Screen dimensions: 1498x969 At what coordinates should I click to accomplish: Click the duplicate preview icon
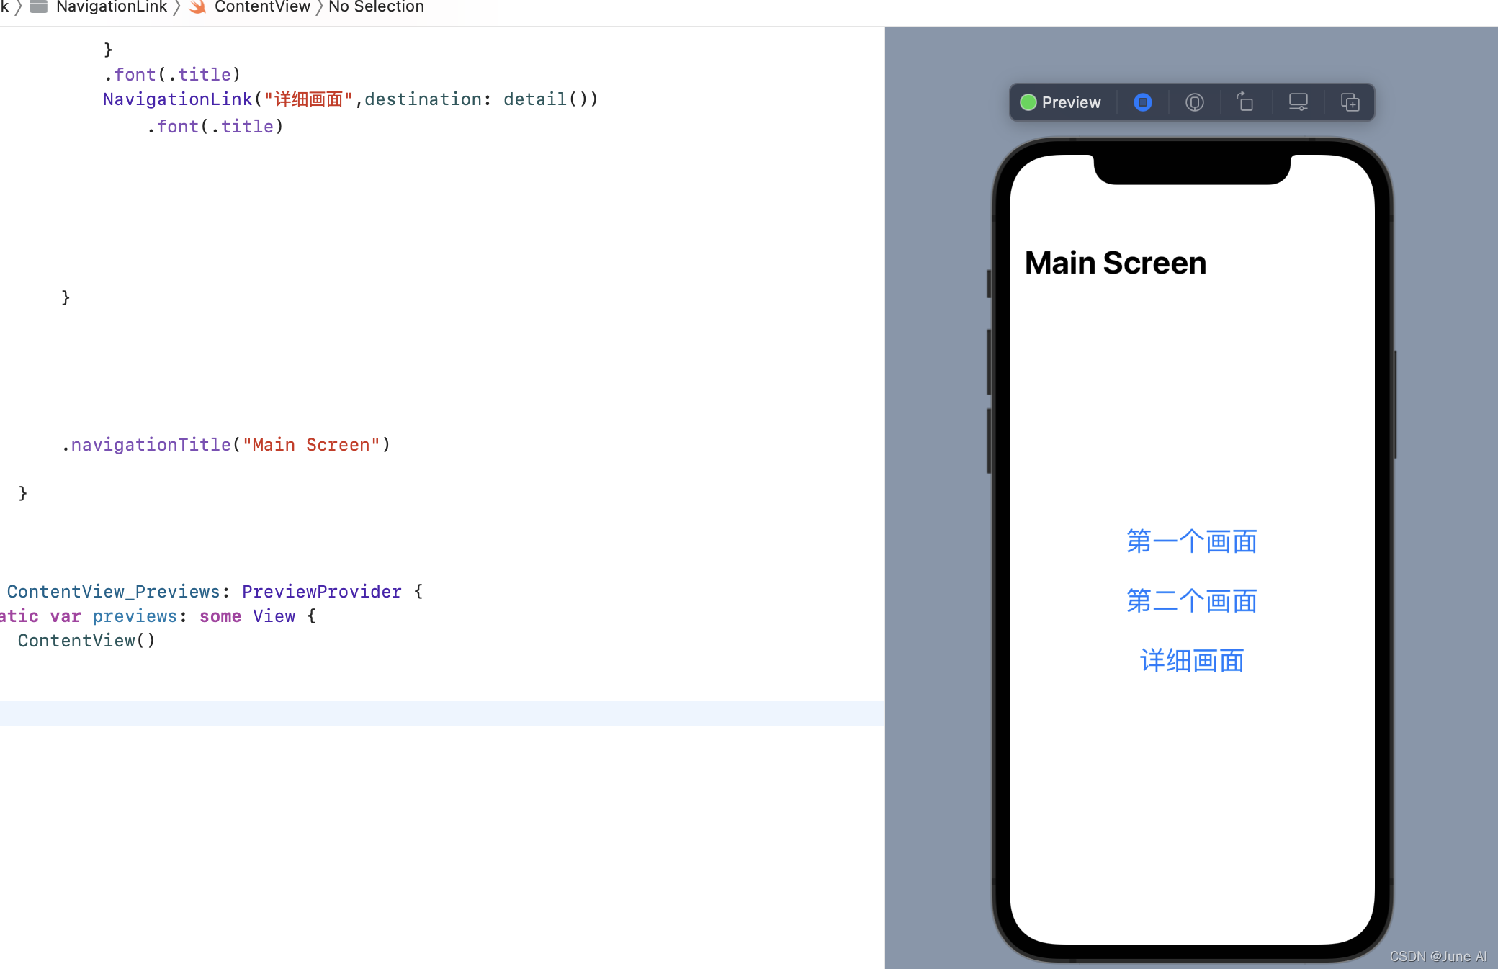(1350, 102)
